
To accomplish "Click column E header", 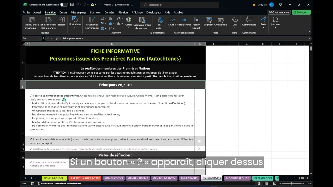I will pyautogui.click(x=214, y=44).
